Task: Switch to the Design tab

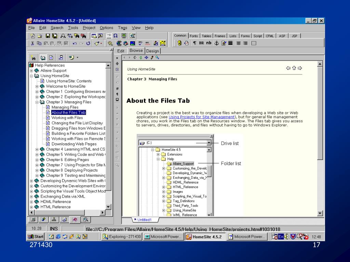Action: pyautogui.click(x=153, y=51)
